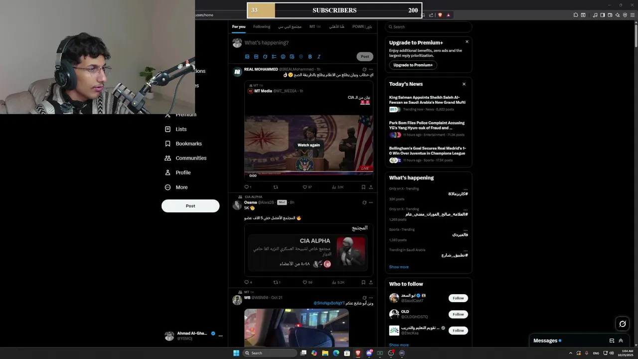Viewport: 638px width, 359px height.
Task: Open the emoji picker in the composer
Action: (283, 57)
